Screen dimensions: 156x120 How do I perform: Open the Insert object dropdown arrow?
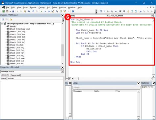point(10,11)
